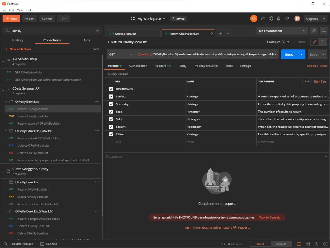The height and width of the screenshot is (248, 330).
Task: Open the Save button dropdown arrow
Action: [x=323, y=54]
